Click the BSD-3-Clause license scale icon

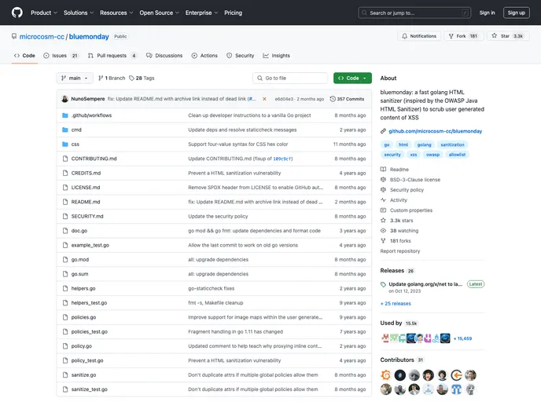tap(383, 180)
